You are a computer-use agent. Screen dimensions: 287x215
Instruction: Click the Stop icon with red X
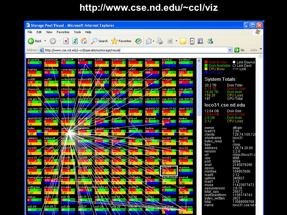66,41
